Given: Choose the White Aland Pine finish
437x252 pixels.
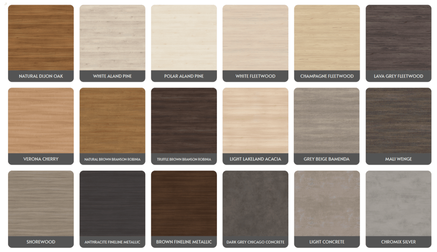Looking at the screenshot, I should click(x=112, y=38).
